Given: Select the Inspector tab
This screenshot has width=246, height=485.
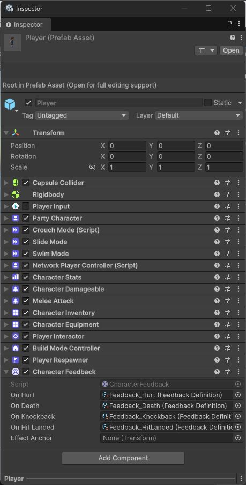Looking at the screenshot, I should [25, 24].
